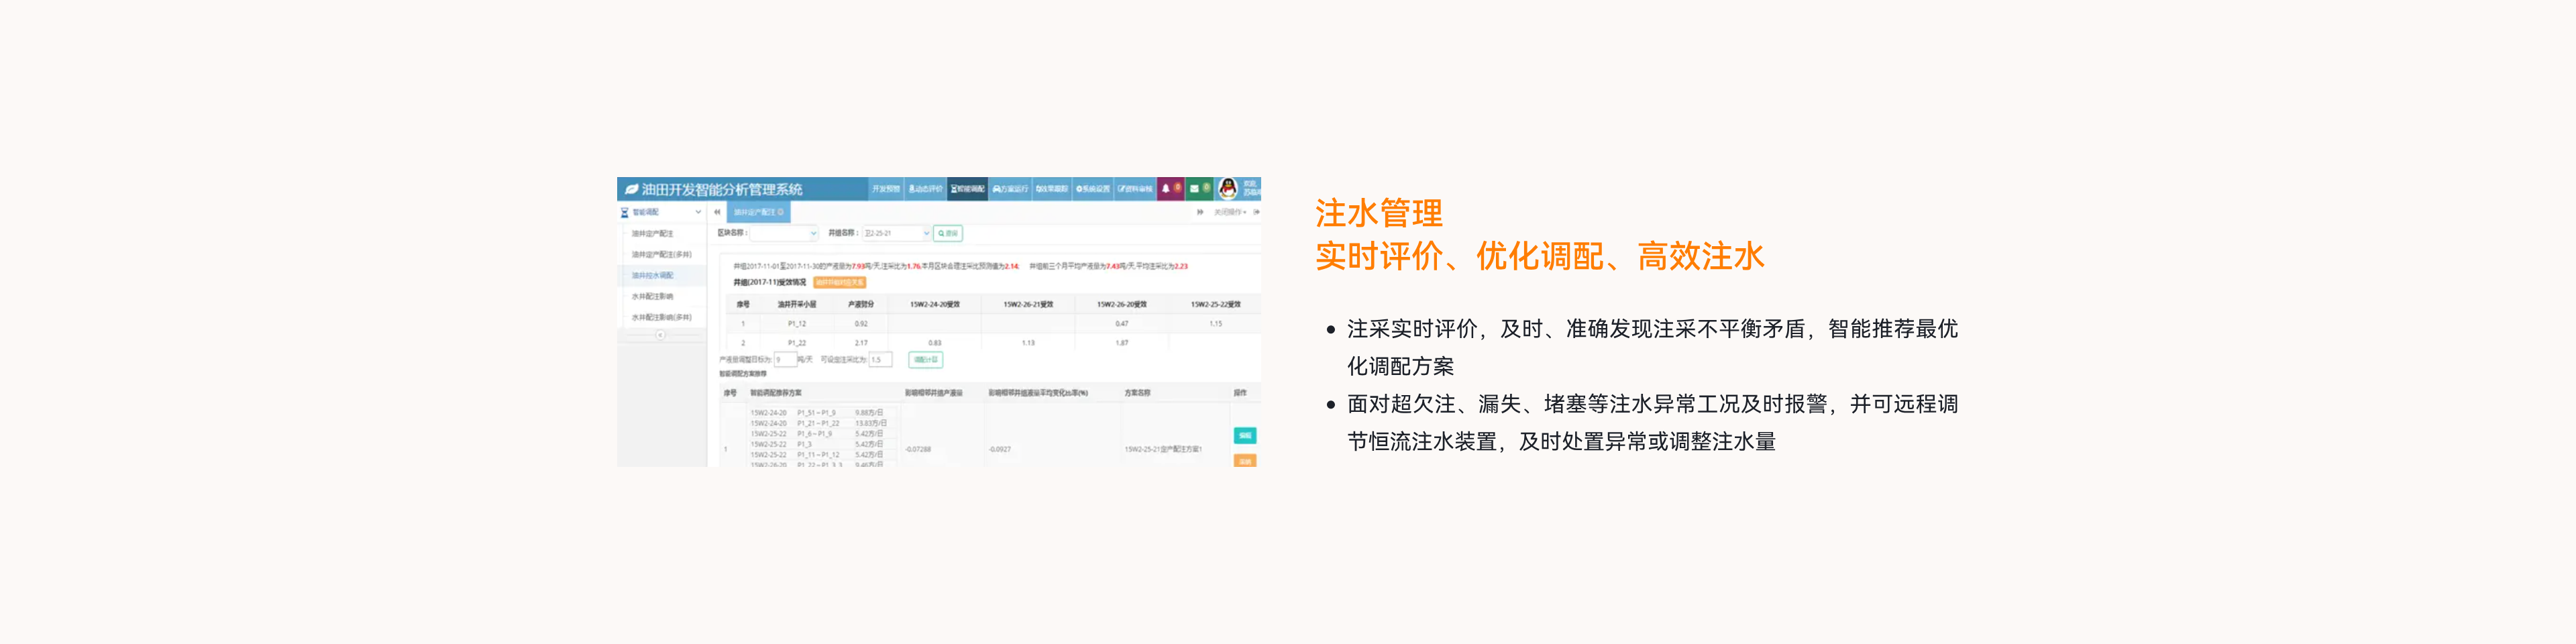Image resolution: width=2576 pixels, height=644 pixels.
Task: Click the double-right arrow beside 关闭操作
Action: (1200, 212)
